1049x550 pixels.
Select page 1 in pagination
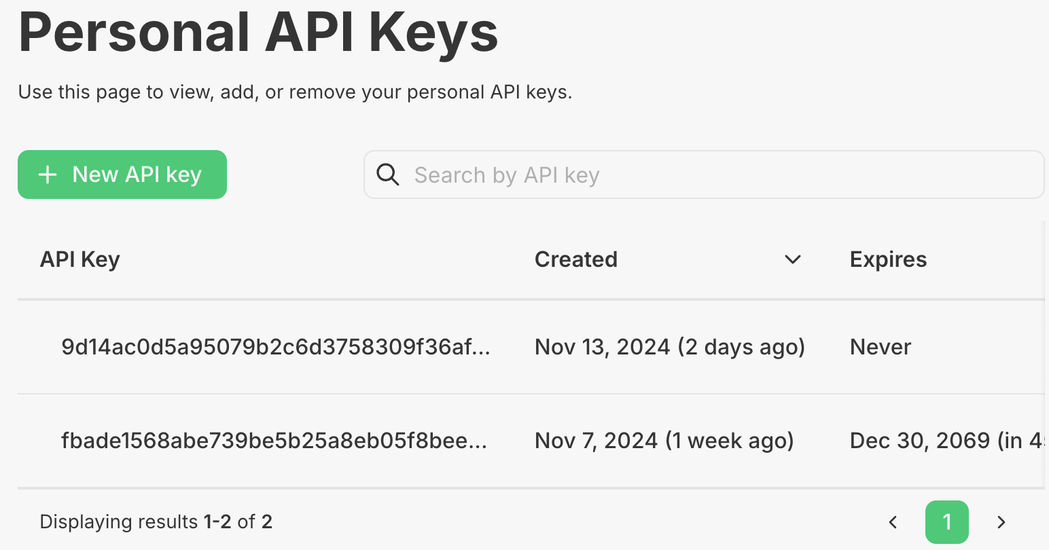(947, 522)
